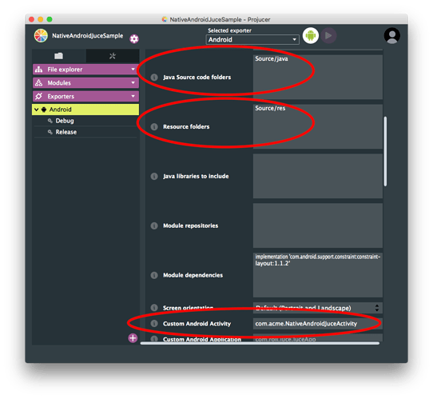Expand the File explorer panel
The height and width of the screenshot is (399, 433).
(85, 70)
